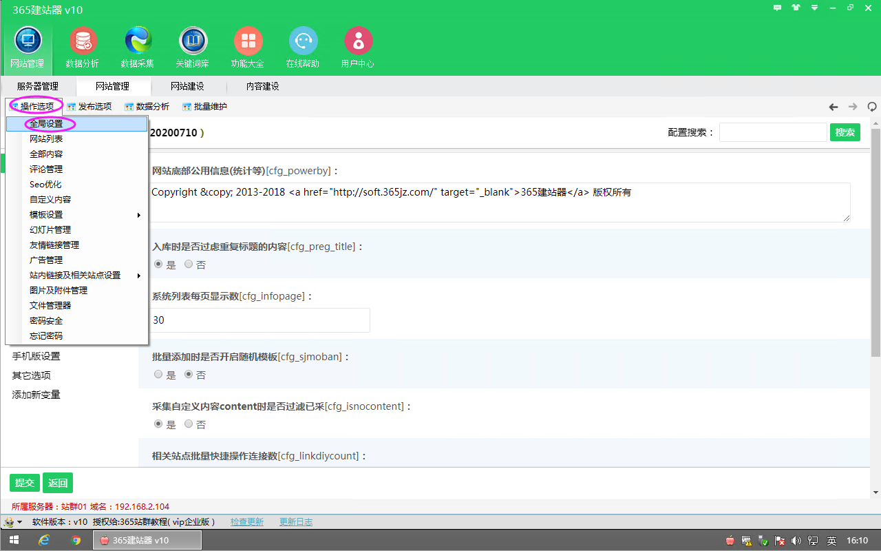881x551 pixels.
Task: Choose 评论管理 from the menu
Action: point(77,169)
